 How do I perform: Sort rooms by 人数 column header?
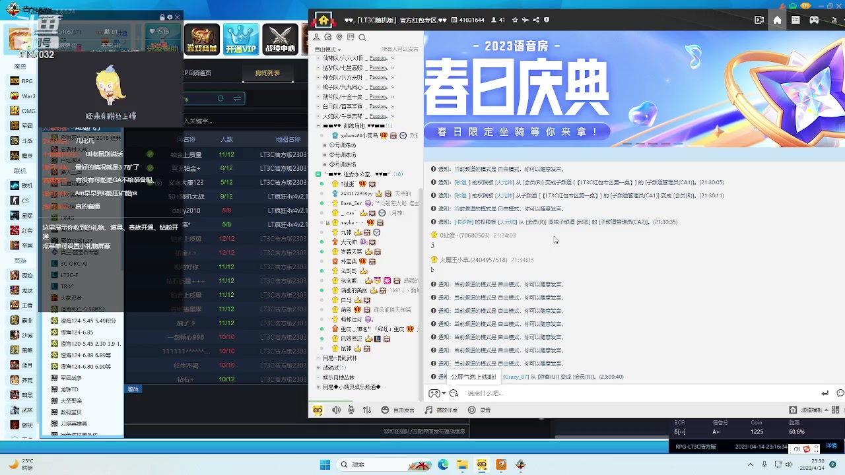[226, 139]
